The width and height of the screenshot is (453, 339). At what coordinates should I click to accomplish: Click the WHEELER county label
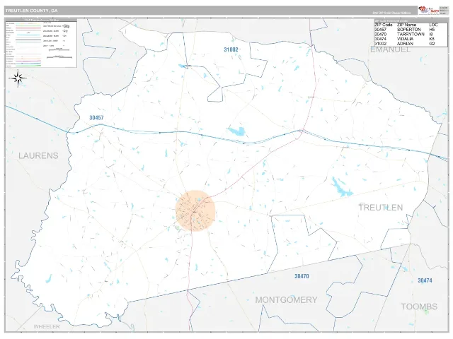(x=47, y=326)
